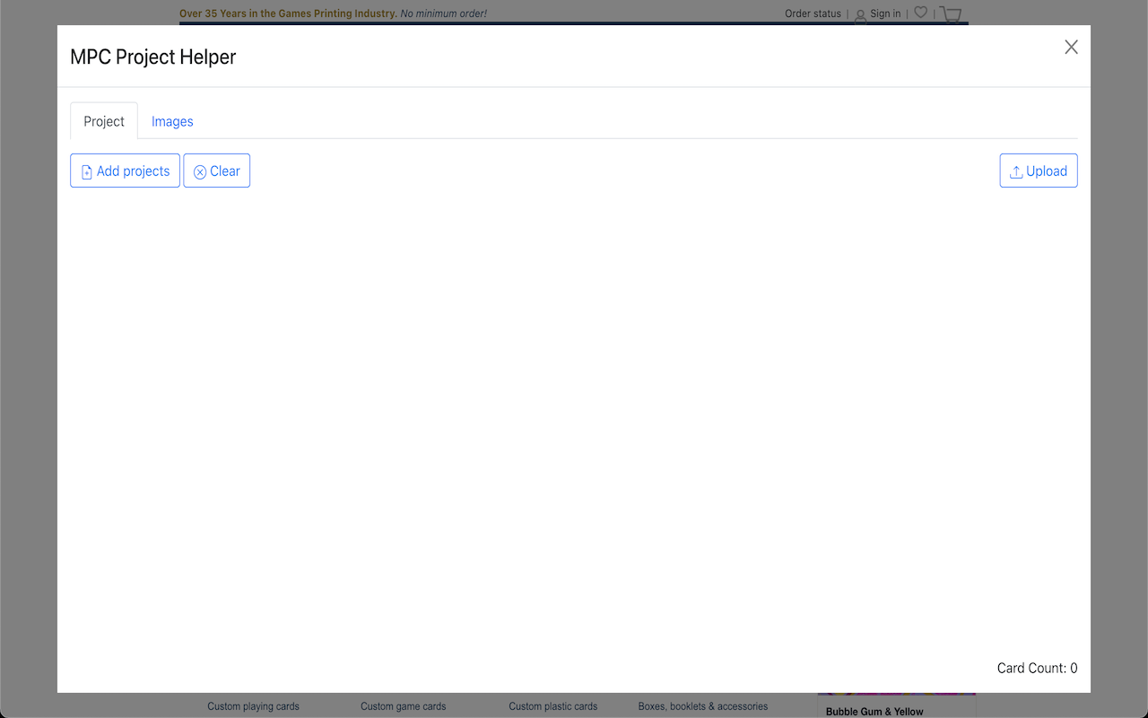Open Custom game cards category

403,706
